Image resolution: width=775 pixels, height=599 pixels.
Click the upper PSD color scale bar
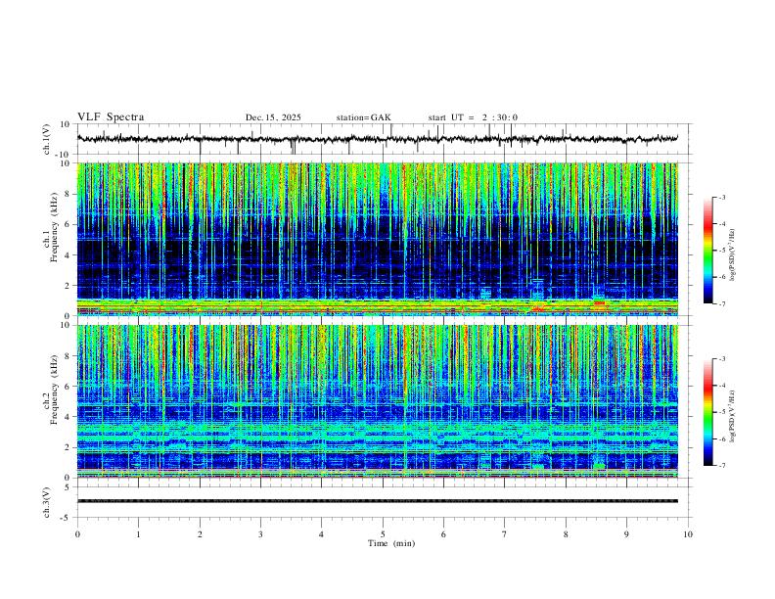click(x=708, y=251)
